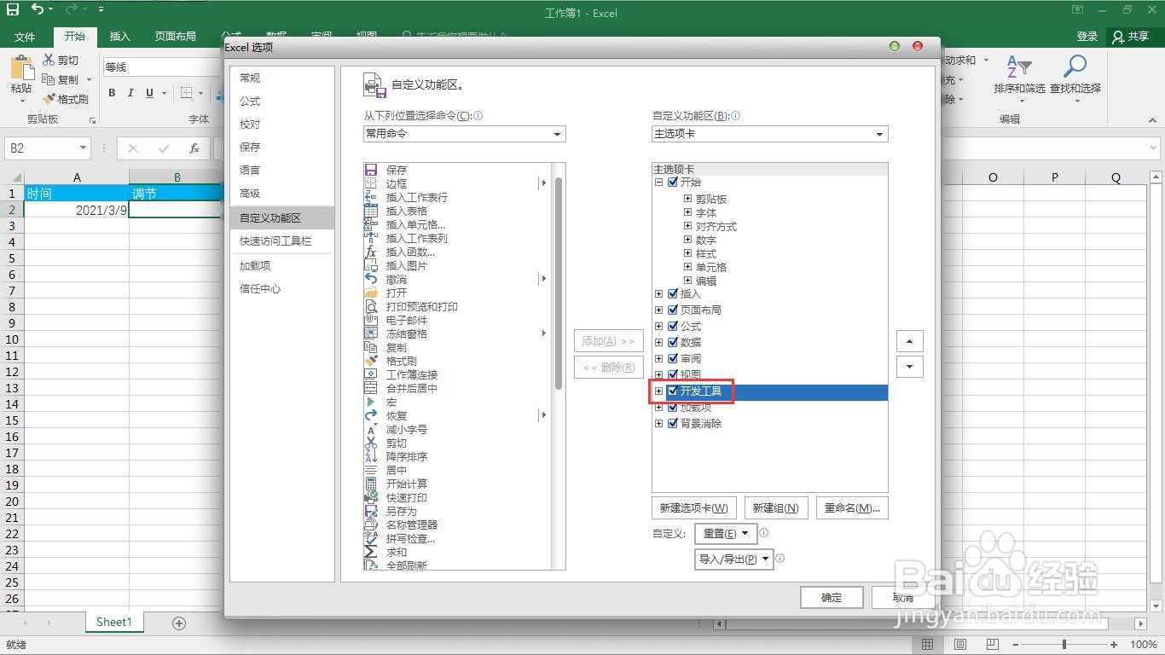
Task: Open the Name Box dropdown arrow
Action: point(83,148)
